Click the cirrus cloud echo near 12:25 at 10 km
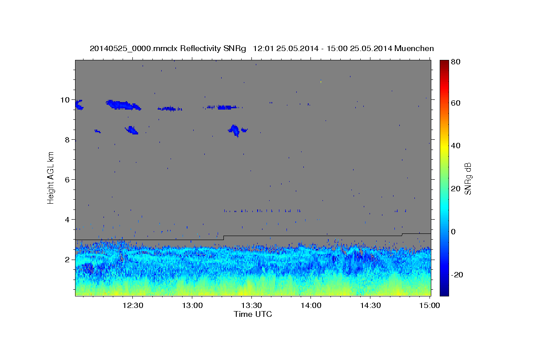The height and width of the screenshot is (355, 533). [123, 105]
